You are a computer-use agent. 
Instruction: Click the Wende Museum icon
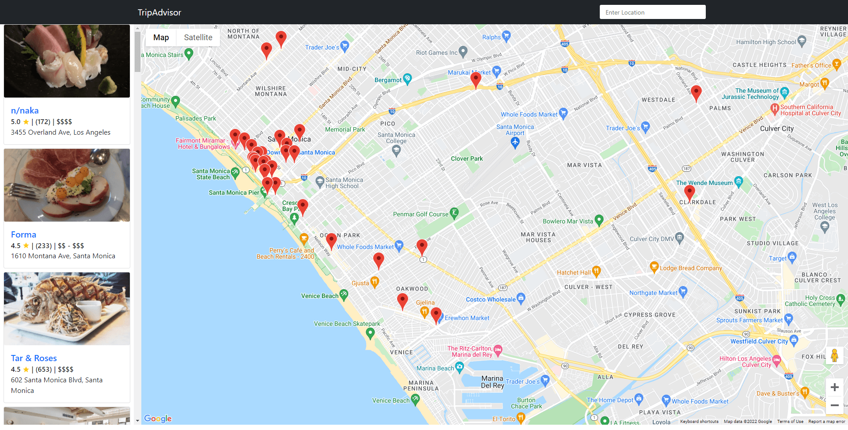[738, 182]
